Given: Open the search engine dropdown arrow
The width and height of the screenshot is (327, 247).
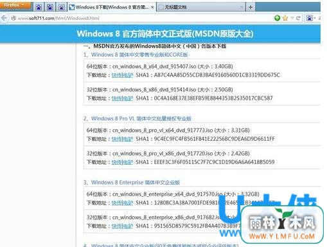Looking at the screenshot, I should [315, 18].
